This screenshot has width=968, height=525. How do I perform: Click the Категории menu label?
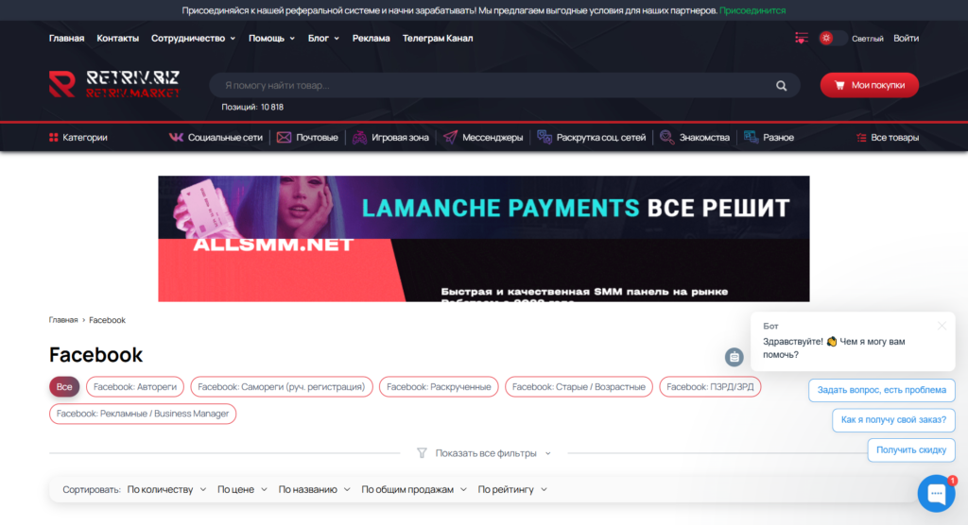[x=84, y=138]
